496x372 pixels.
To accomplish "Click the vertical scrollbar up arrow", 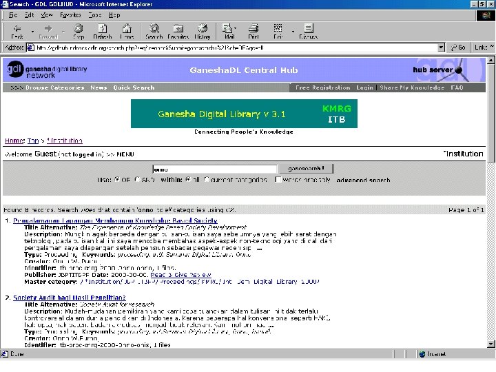I will coord(491,60).
